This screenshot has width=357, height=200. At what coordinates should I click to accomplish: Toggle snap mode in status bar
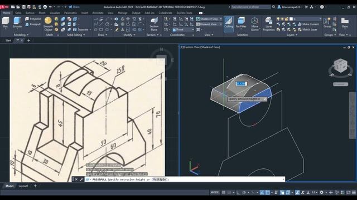click(229, 193)
